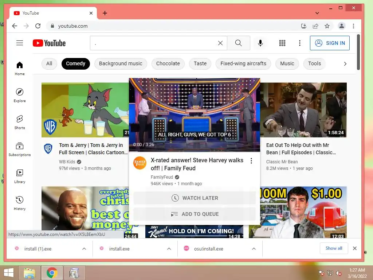373x280 pixels.
Task: Click Chrome forward arrow
Action: [26, 26]
